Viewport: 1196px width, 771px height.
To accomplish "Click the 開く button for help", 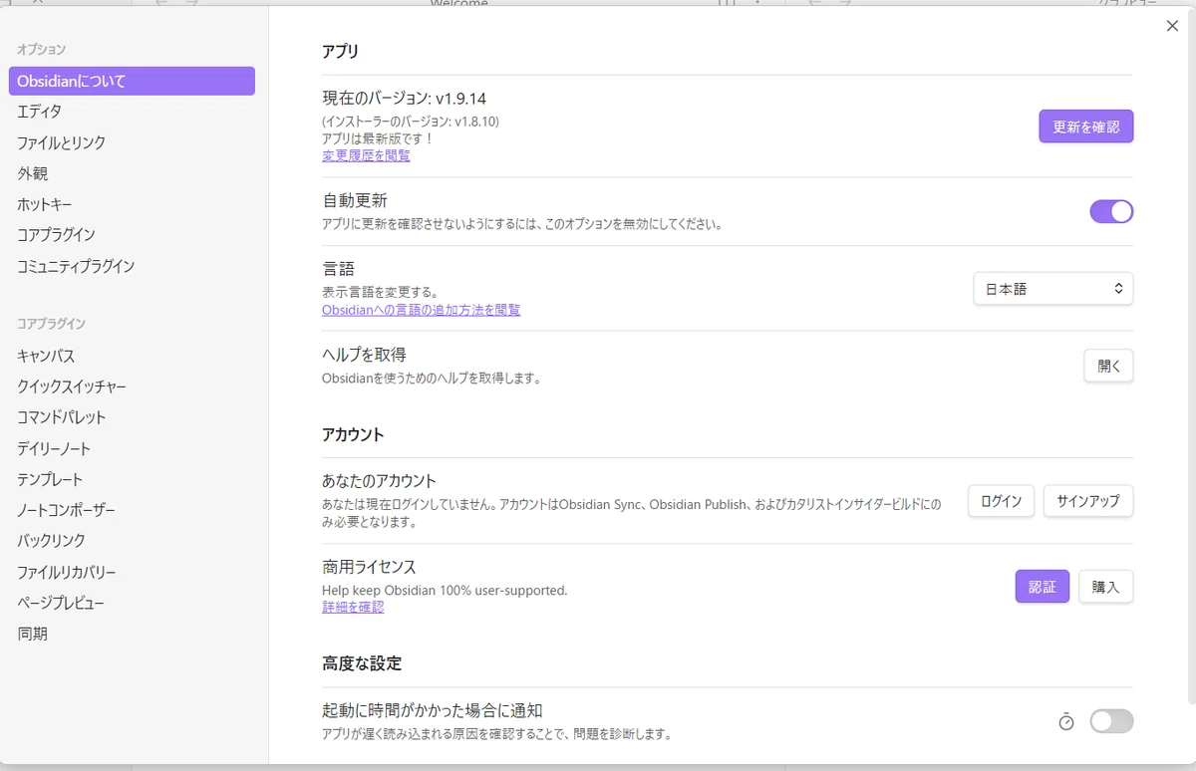I will 1108,366.
